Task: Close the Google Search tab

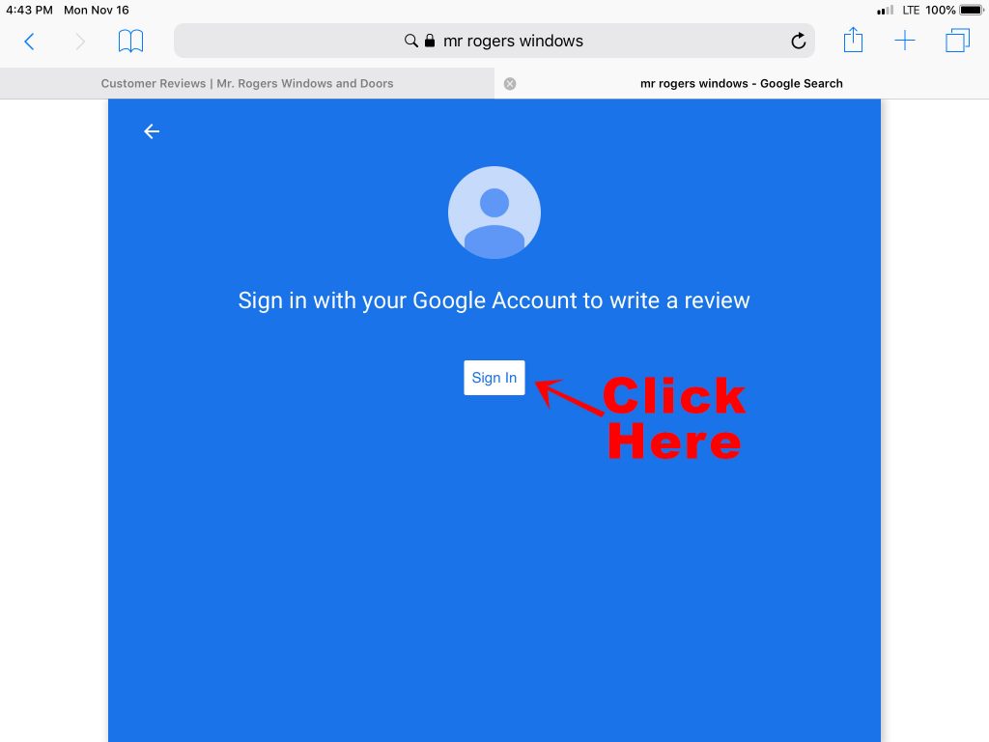Action: pyautogui.click(x=510, y=84)
